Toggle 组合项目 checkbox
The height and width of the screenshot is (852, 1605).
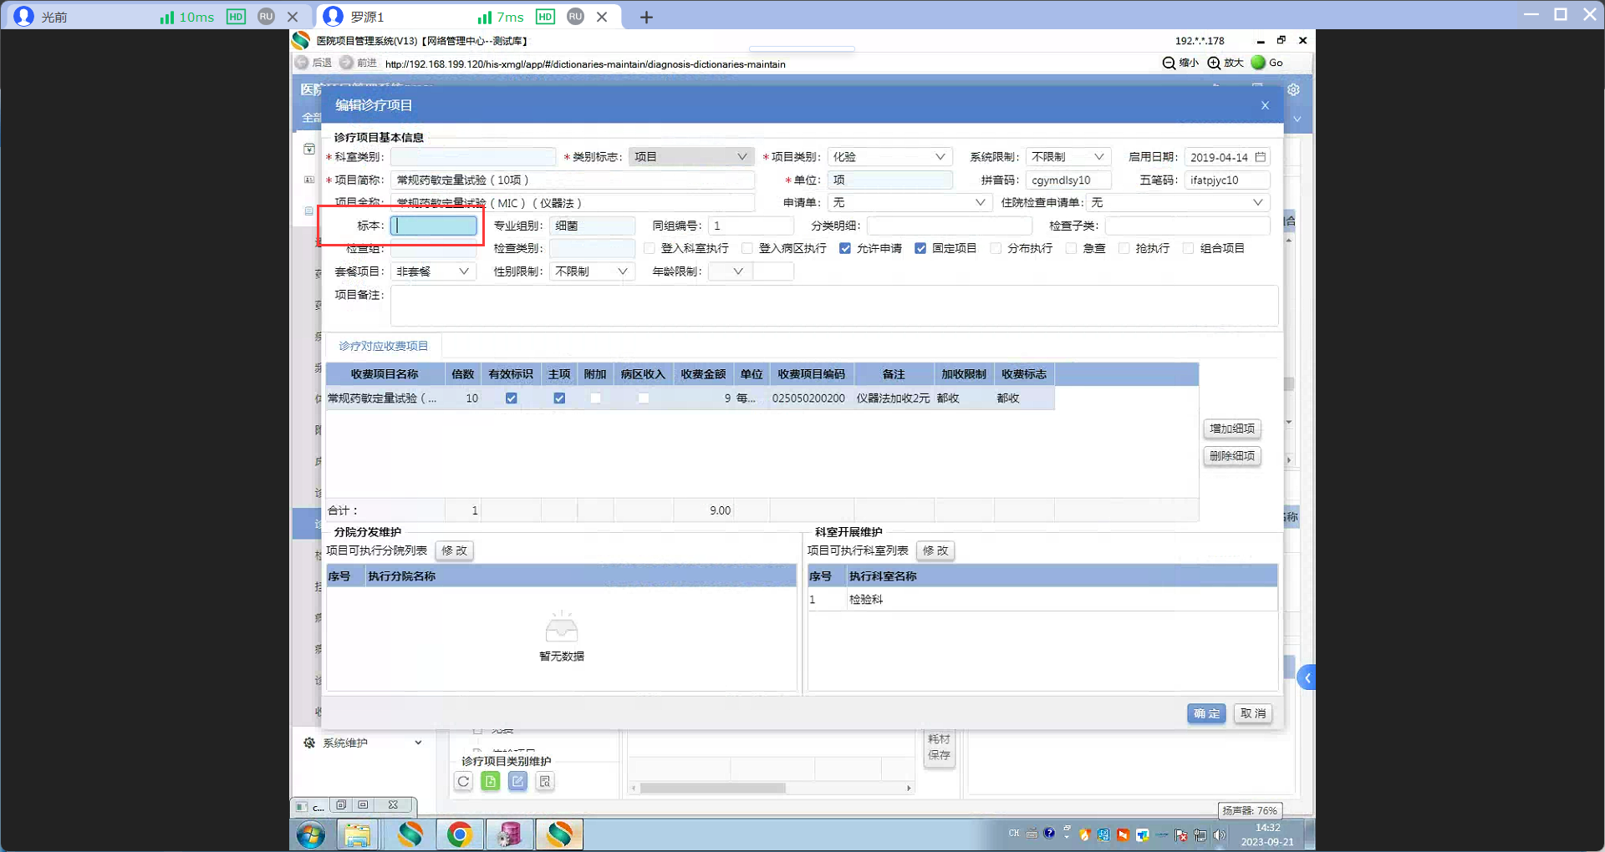1188,248
